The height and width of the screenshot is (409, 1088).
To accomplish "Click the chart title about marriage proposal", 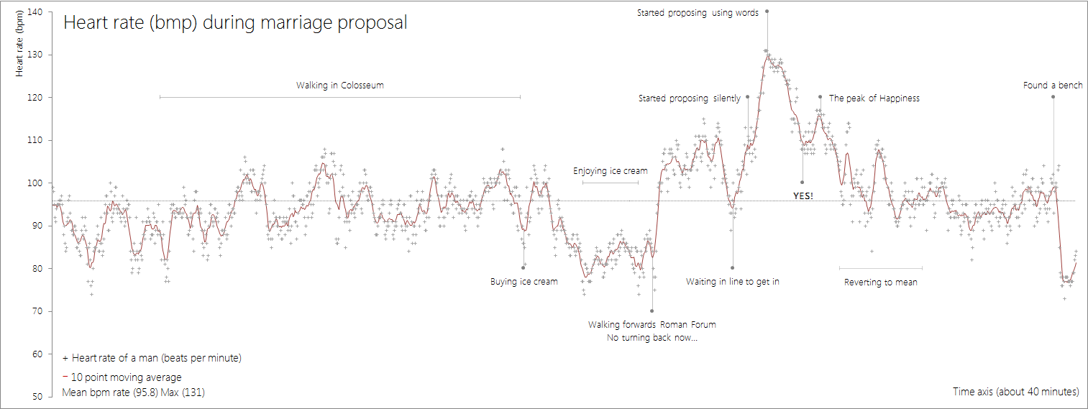I will [235, 23].
